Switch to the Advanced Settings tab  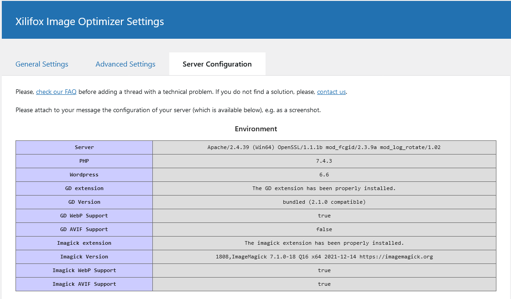125,64
